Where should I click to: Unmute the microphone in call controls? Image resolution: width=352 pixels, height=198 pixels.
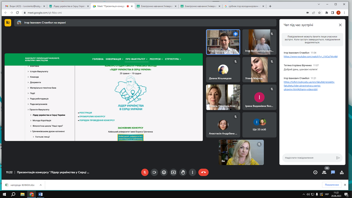(145, 172)
